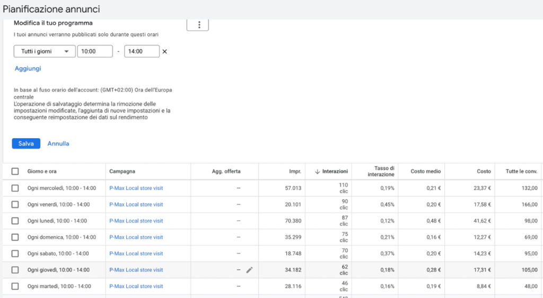Sort by Agg. offerta column header
The image size is (543, 298).
pos(226,171)
